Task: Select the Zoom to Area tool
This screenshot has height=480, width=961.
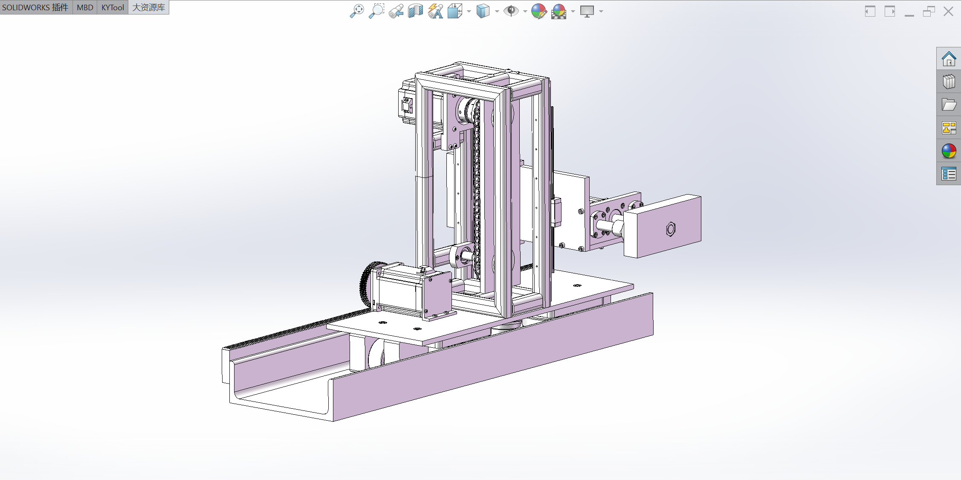Action: click(x=376, y=11)
